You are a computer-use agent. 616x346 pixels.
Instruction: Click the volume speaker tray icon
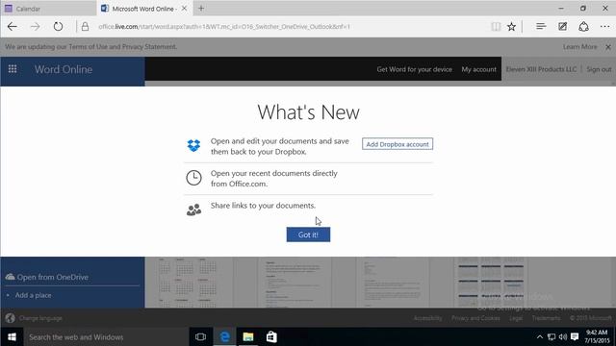point(563,337)
